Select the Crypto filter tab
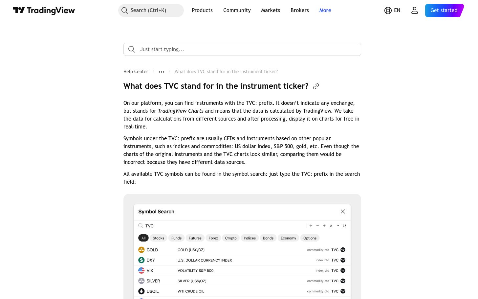 point(231,238)
